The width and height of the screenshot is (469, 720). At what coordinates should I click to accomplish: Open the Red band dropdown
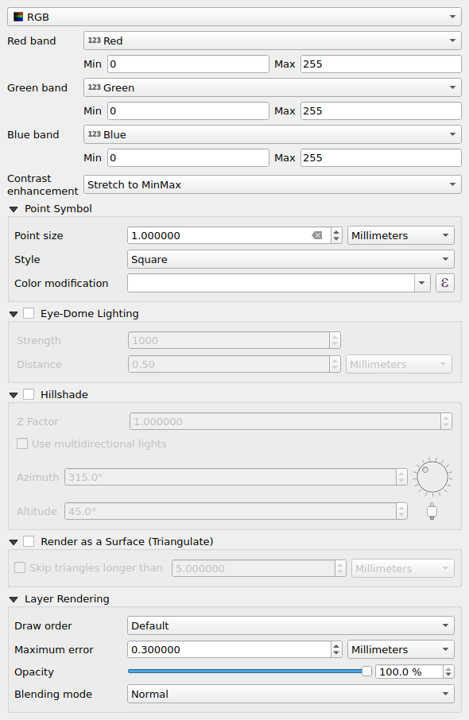[x=273, y=41]
